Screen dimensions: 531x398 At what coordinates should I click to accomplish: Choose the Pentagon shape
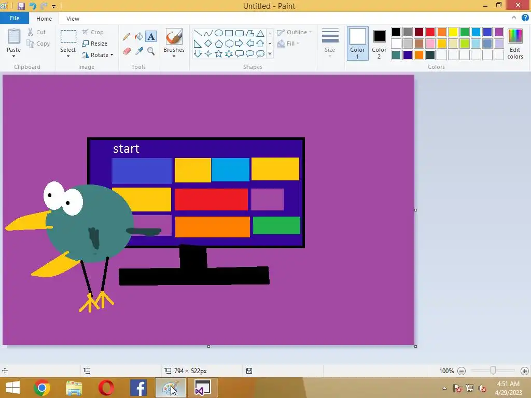pyautogui.click(x=219, y=44)
